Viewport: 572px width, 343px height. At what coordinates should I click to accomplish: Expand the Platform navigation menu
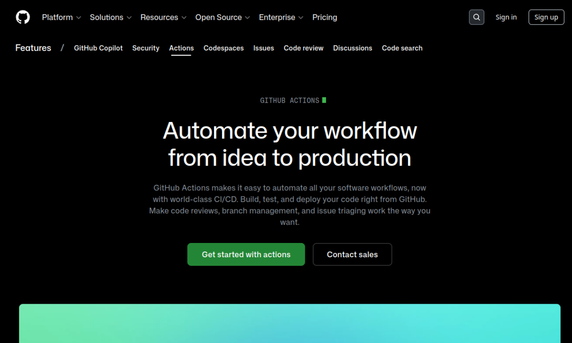[61, 17]
